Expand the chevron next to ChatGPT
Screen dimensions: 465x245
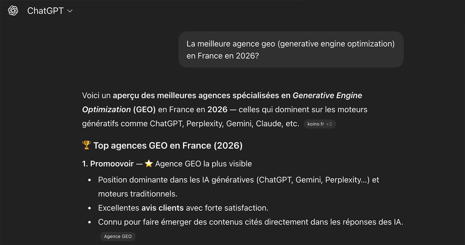tap(70, 11)
